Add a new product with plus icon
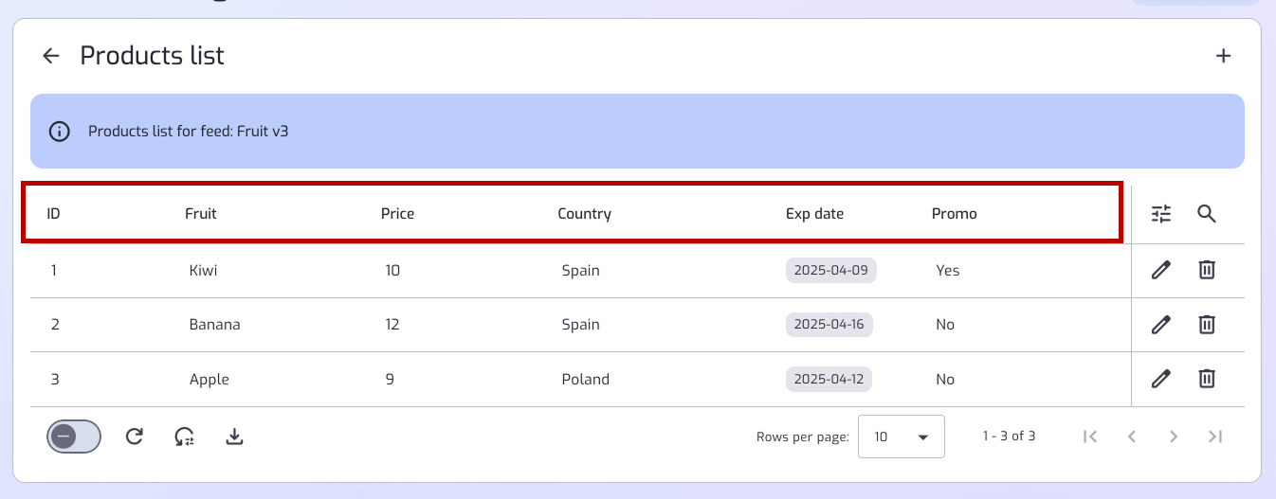 [1223, 56]
